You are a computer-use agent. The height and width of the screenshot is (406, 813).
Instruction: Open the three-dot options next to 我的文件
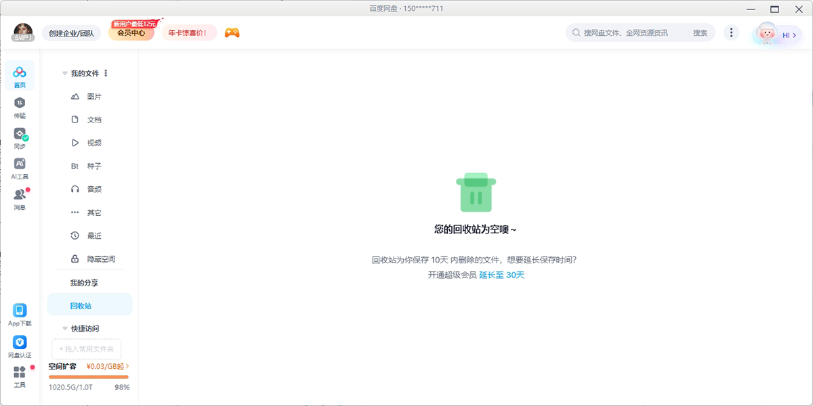106,73
